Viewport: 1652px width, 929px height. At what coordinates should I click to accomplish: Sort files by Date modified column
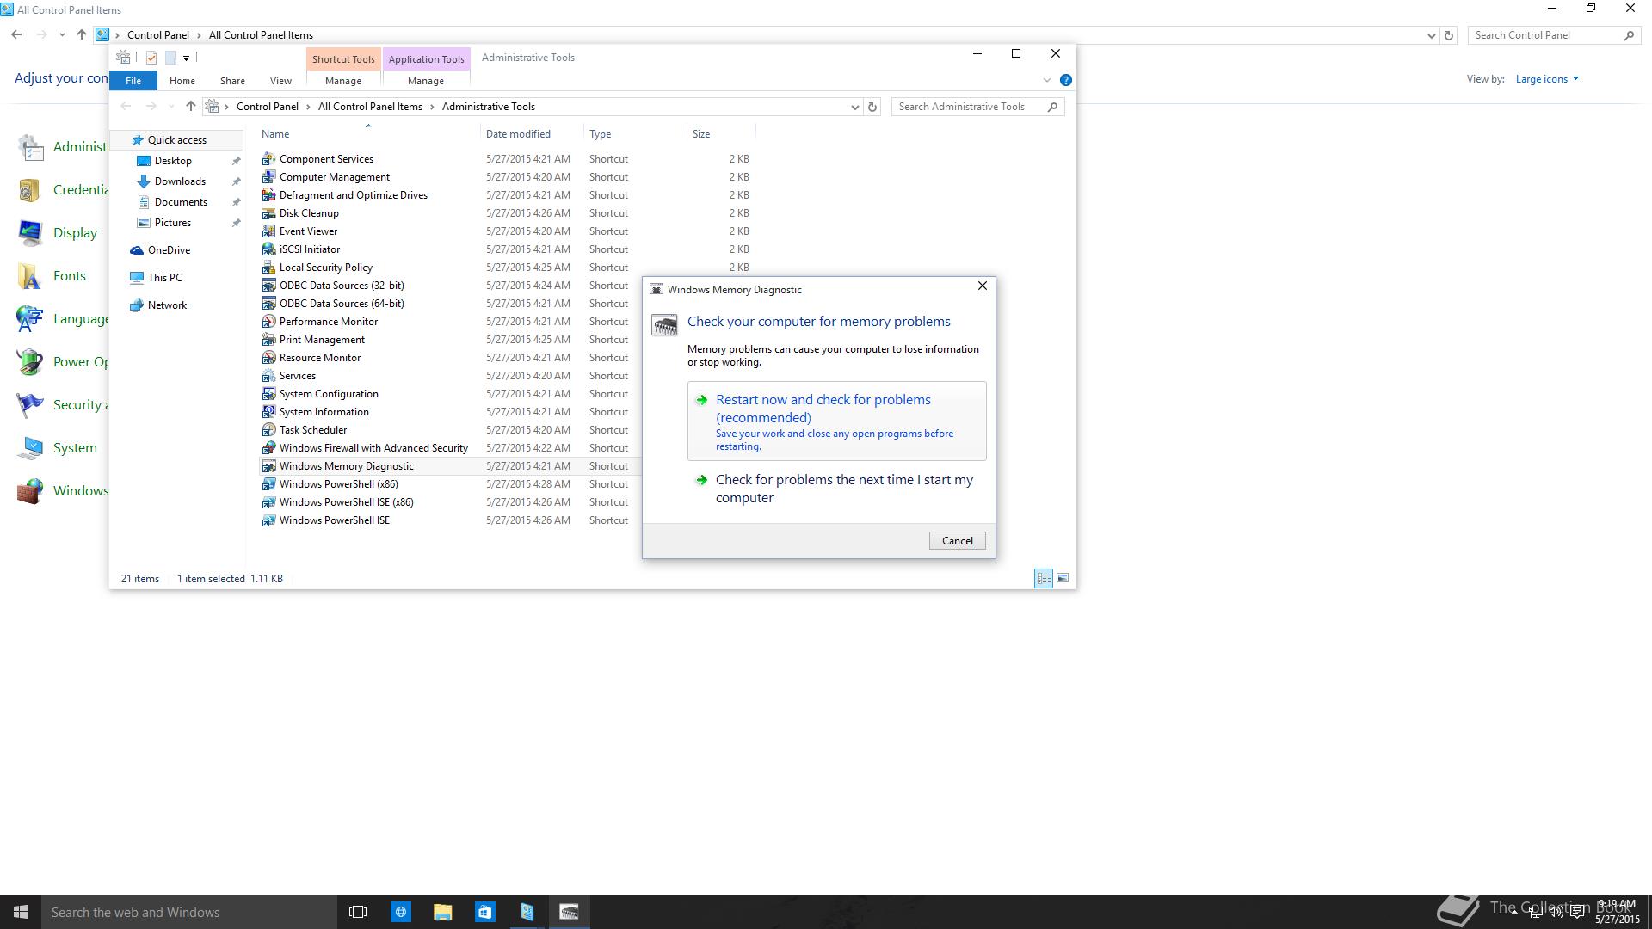pyautogui.click(x=532, y=134)
